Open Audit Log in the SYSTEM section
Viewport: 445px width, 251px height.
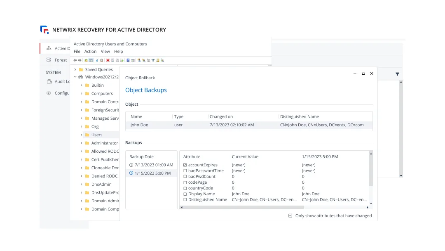coord(58,82)
